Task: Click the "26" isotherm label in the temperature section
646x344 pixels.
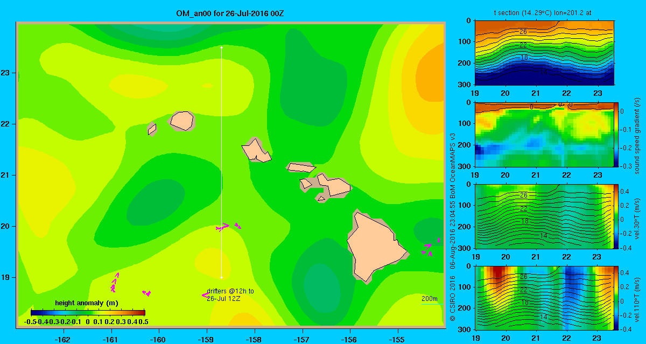Action: [x=523, y=32]
